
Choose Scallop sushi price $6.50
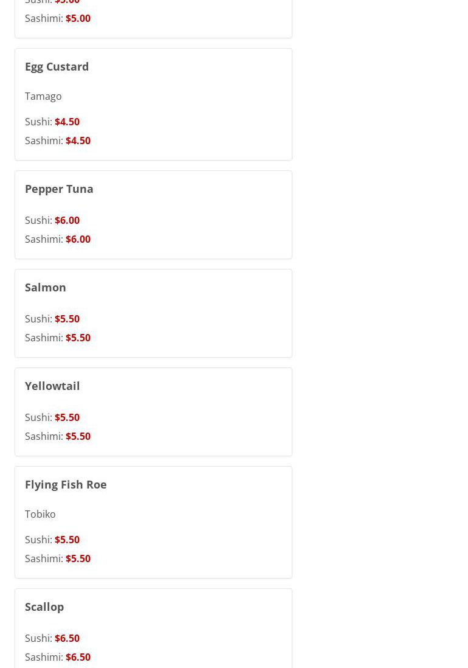click(67, 638)
